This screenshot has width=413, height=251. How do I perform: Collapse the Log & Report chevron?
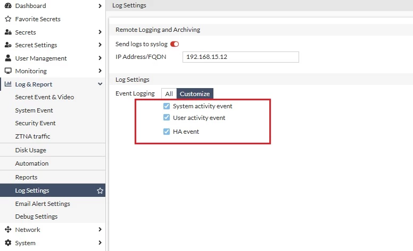[100, 84]
